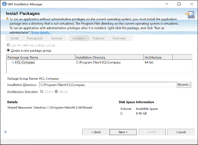
Task: Click the help question mark icon
Action: point(5,132)
